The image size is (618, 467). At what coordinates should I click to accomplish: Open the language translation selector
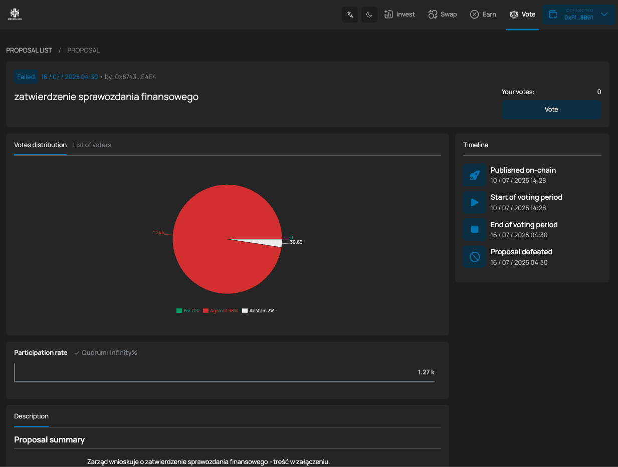click(x=350, y=15)
